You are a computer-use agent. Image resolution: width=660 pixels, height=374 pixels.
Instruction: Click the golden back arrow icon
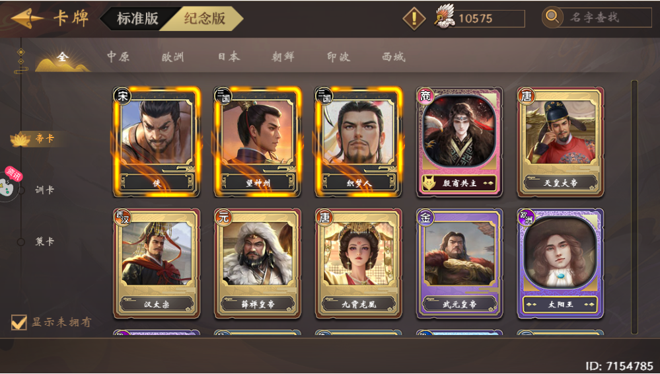(27, 18)
